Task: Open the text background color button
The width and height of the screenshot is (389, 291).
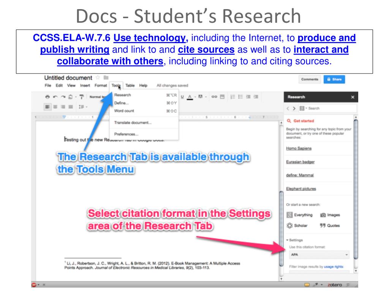Action: coord(201,97)
